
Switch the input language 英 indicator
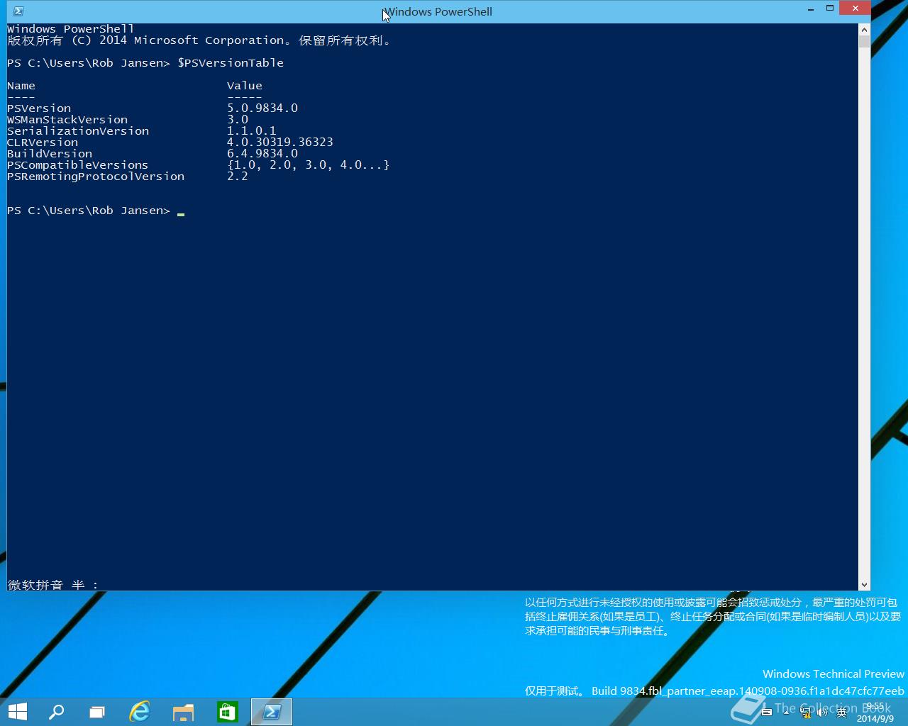842,713
